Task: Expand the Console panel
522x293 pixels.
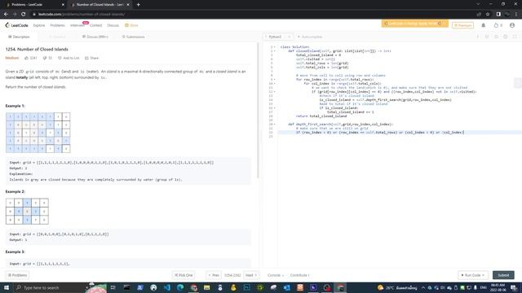Action: (276, 275)
